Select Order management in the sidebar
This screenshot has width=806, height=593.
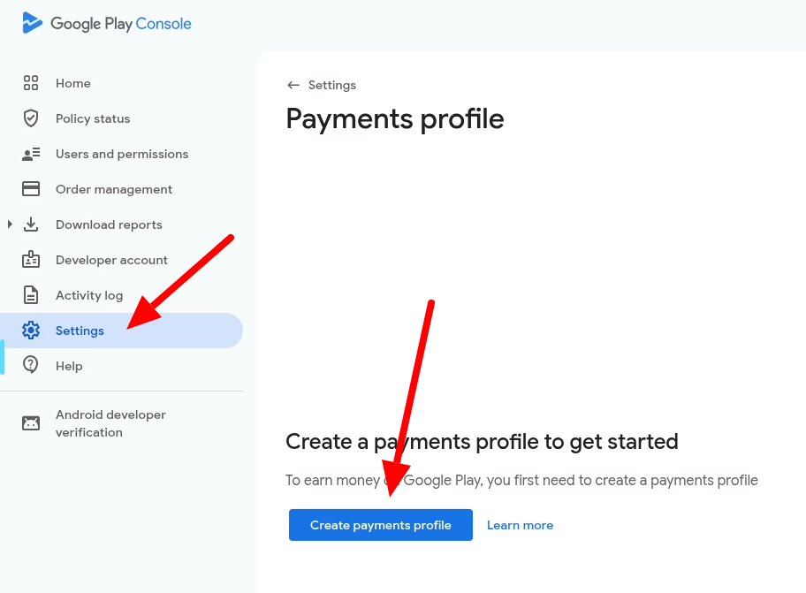pyautogui.click(x=114, y=189)
